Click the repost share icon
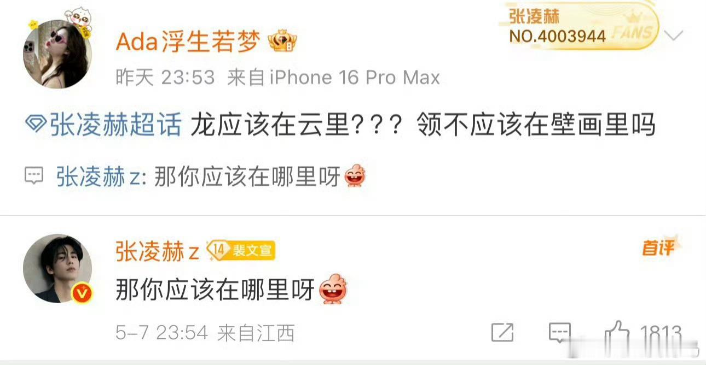Screen dimensions: 706x365 click(502, 332)
